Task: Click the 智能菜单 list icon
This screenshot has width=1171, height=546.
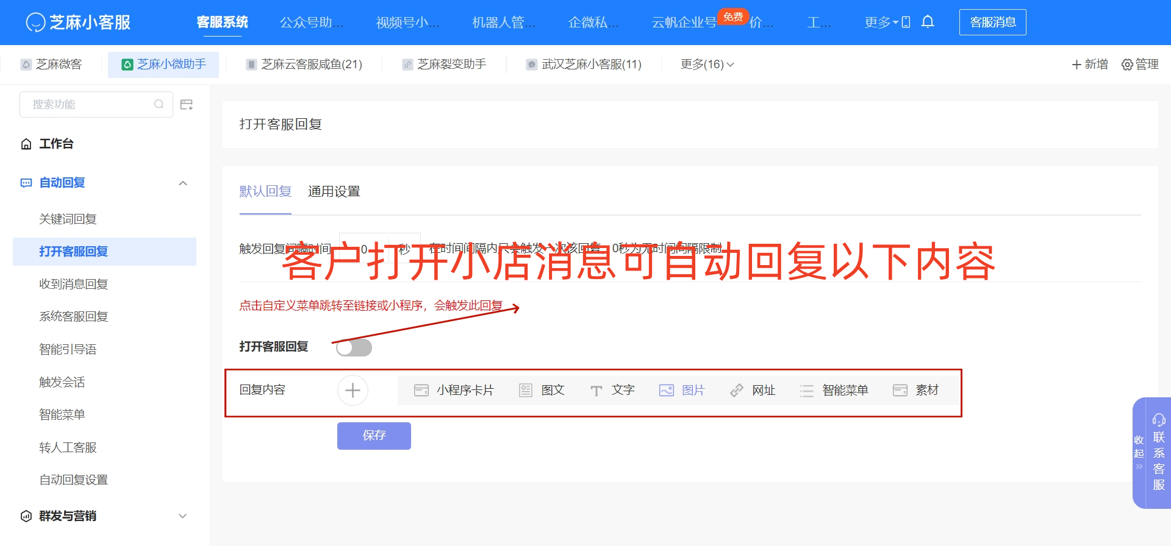Action: pos(807,391)
